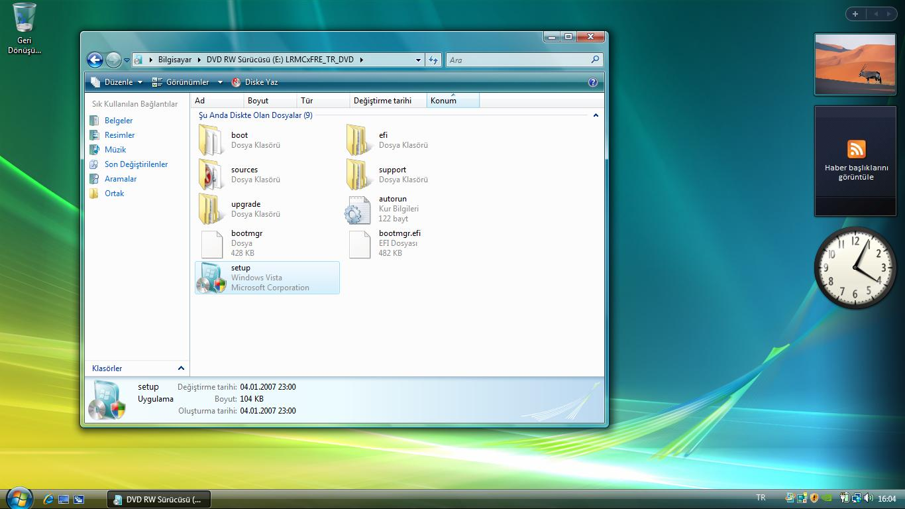Click the Explorer Forward arrow button

point(113,60)
